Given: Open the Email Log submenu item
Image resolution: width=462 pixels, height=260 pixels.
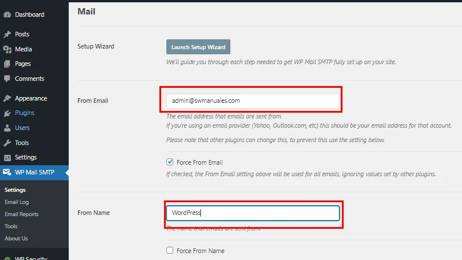Looking at the screenshot, I should 17,202.
